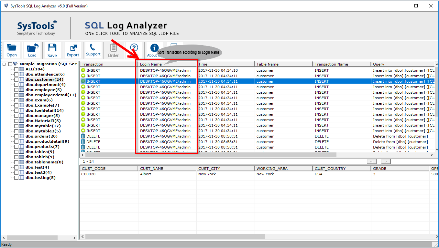The image size is (439, 248).
Task: Click the next page arrow button
Action: click(x=386, y=161)
